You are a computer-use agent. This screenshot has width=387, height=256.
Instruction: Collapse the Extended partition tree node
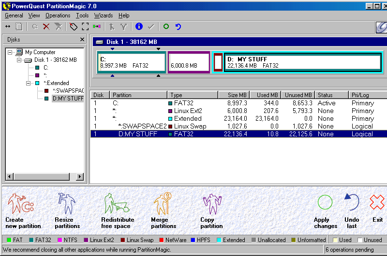[x=29, y=83]
